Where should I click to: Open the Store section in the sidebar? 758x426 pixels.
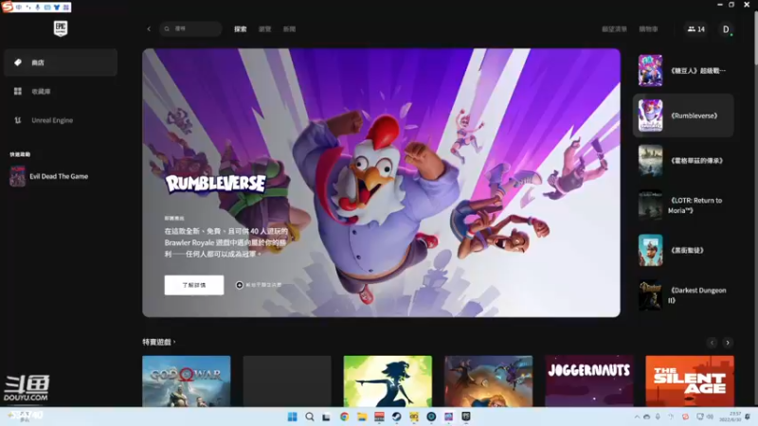pyautogui.click(x=61, y=62)
